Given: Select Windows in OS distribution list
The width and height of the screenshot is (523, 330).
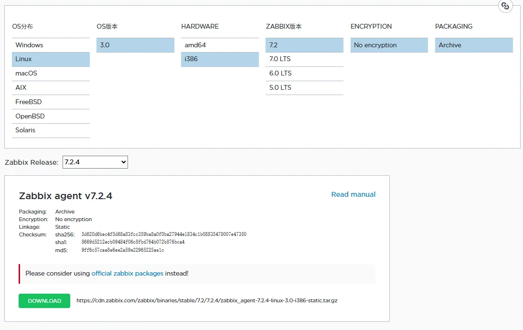Looking at the screenshot, I should pyautogui.click(x=51, y=45).
